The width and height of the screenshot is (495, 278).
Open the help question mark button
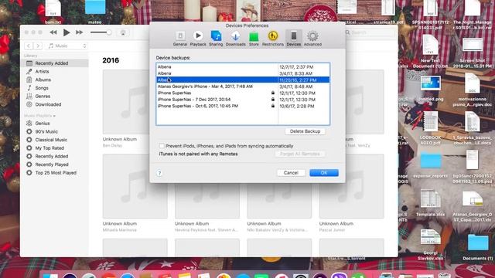[x=159, y=173]
